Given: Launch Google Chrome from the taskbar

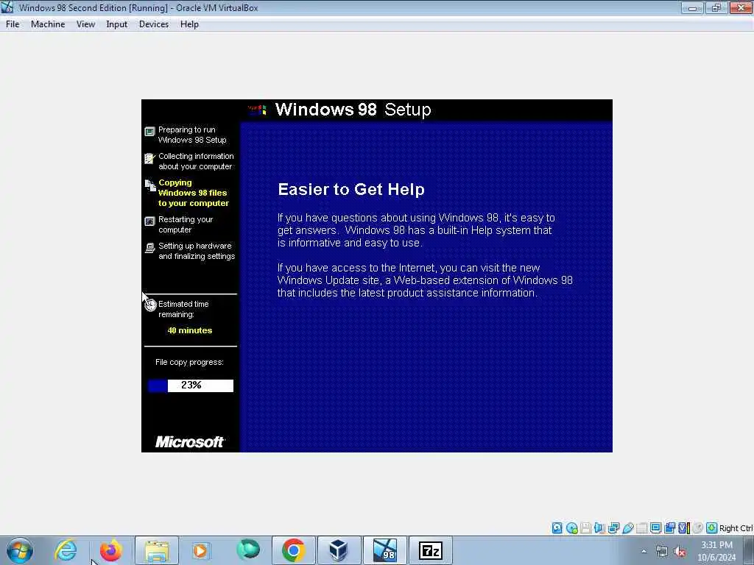Looking at the screenshot, I should pyautogui.click(x=293, y=550).
